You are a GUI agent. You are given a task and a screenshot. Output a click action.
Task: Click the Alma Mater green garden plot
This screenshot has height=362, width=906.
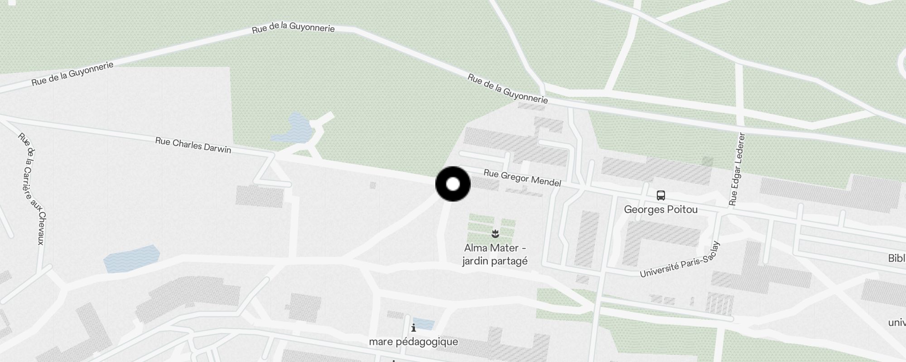click(492, 228)
